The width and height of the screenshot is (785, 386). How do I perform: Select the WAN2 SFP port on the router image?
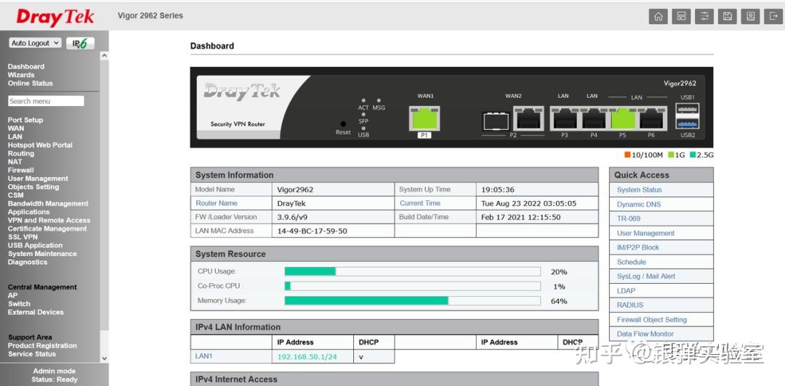coord(496,121)
